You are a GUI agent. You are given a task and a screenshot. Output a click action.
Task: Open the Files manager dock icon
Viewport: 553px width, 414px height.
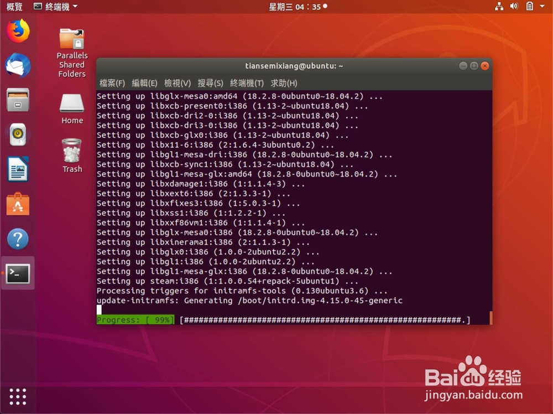[18, 100]
